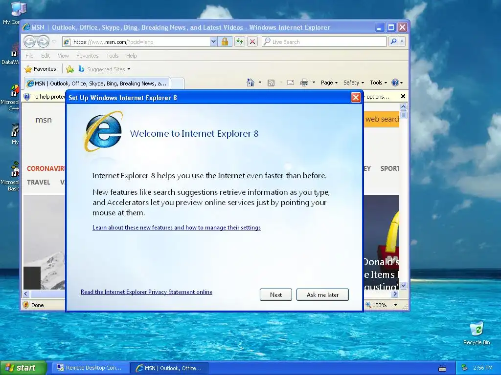
Task: Click the Recycle Bin desktop icon
Action: pos(477,333)
